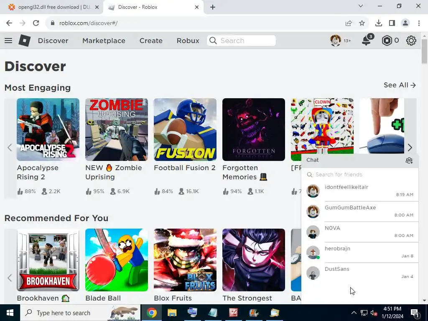Open the create chat group icon
The image size is (428, 321).
[x=409, y=160]
